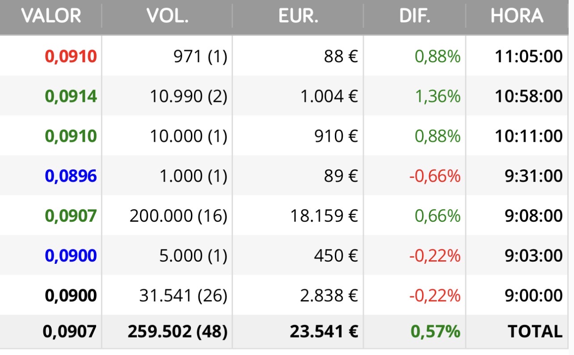
Task: Click the TOTAL row label
Action: 535,332
